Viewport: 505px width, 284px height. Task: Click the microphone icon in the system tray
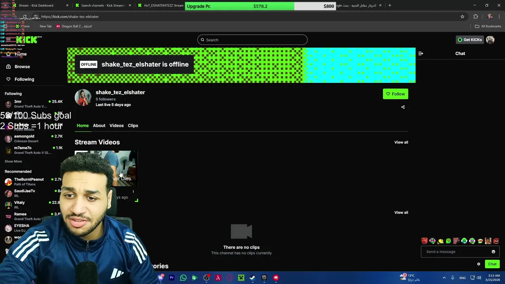tap(453, 278)
